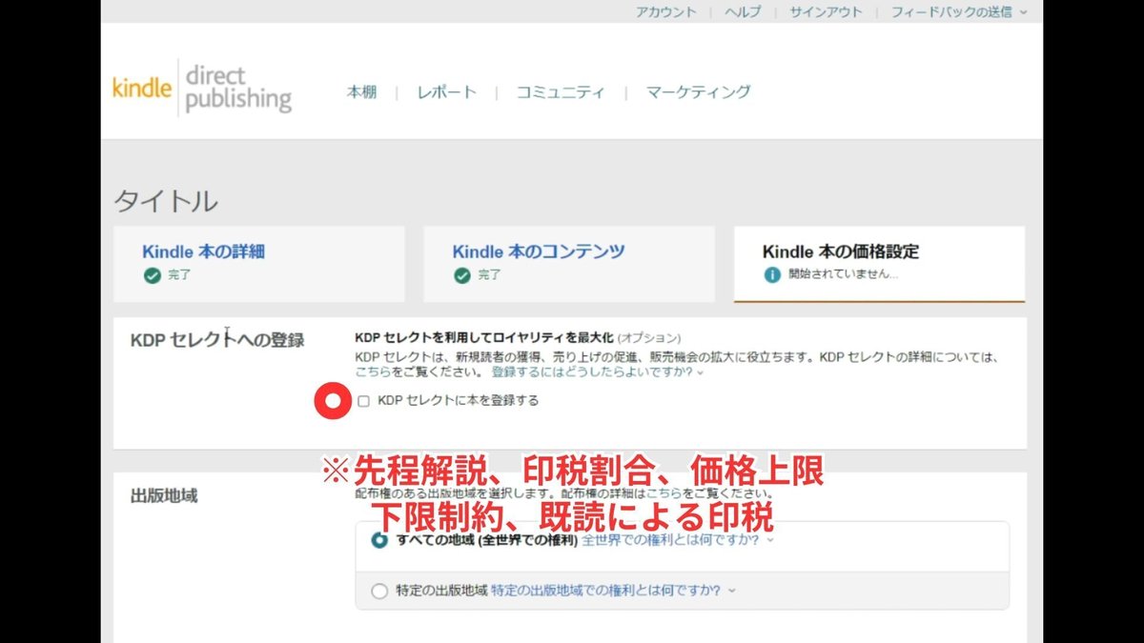
Task: Click the KDP セレクトへの登録 heading
Action: tap(217, 340)
